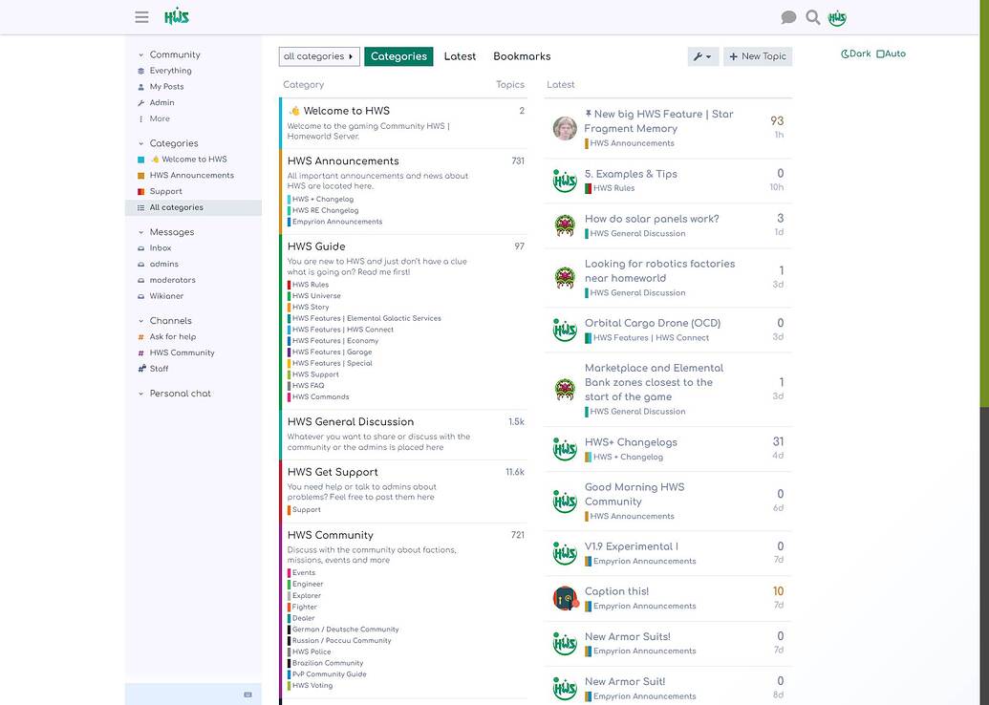989x705 pixels.
Task: Open the Ask for help channel
Action: [172, 337]
